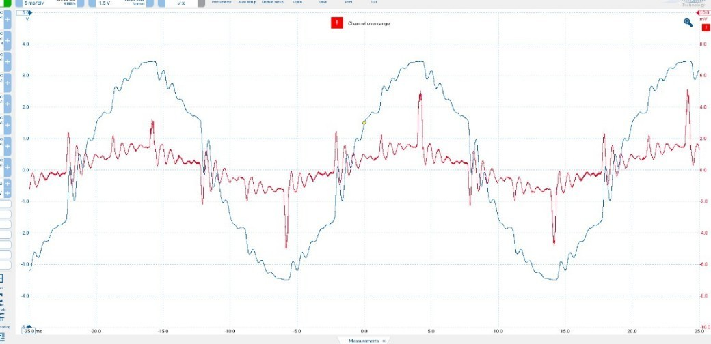This screenshot has width=711, height=344.
Task: Open the 5 ms/div time base selector
Action: click(33, 3)
